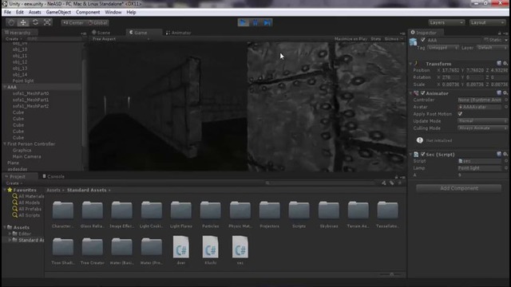511x287 pixels.
Task: Toggle the Stats button in Game view
Action: coord(376,39)
